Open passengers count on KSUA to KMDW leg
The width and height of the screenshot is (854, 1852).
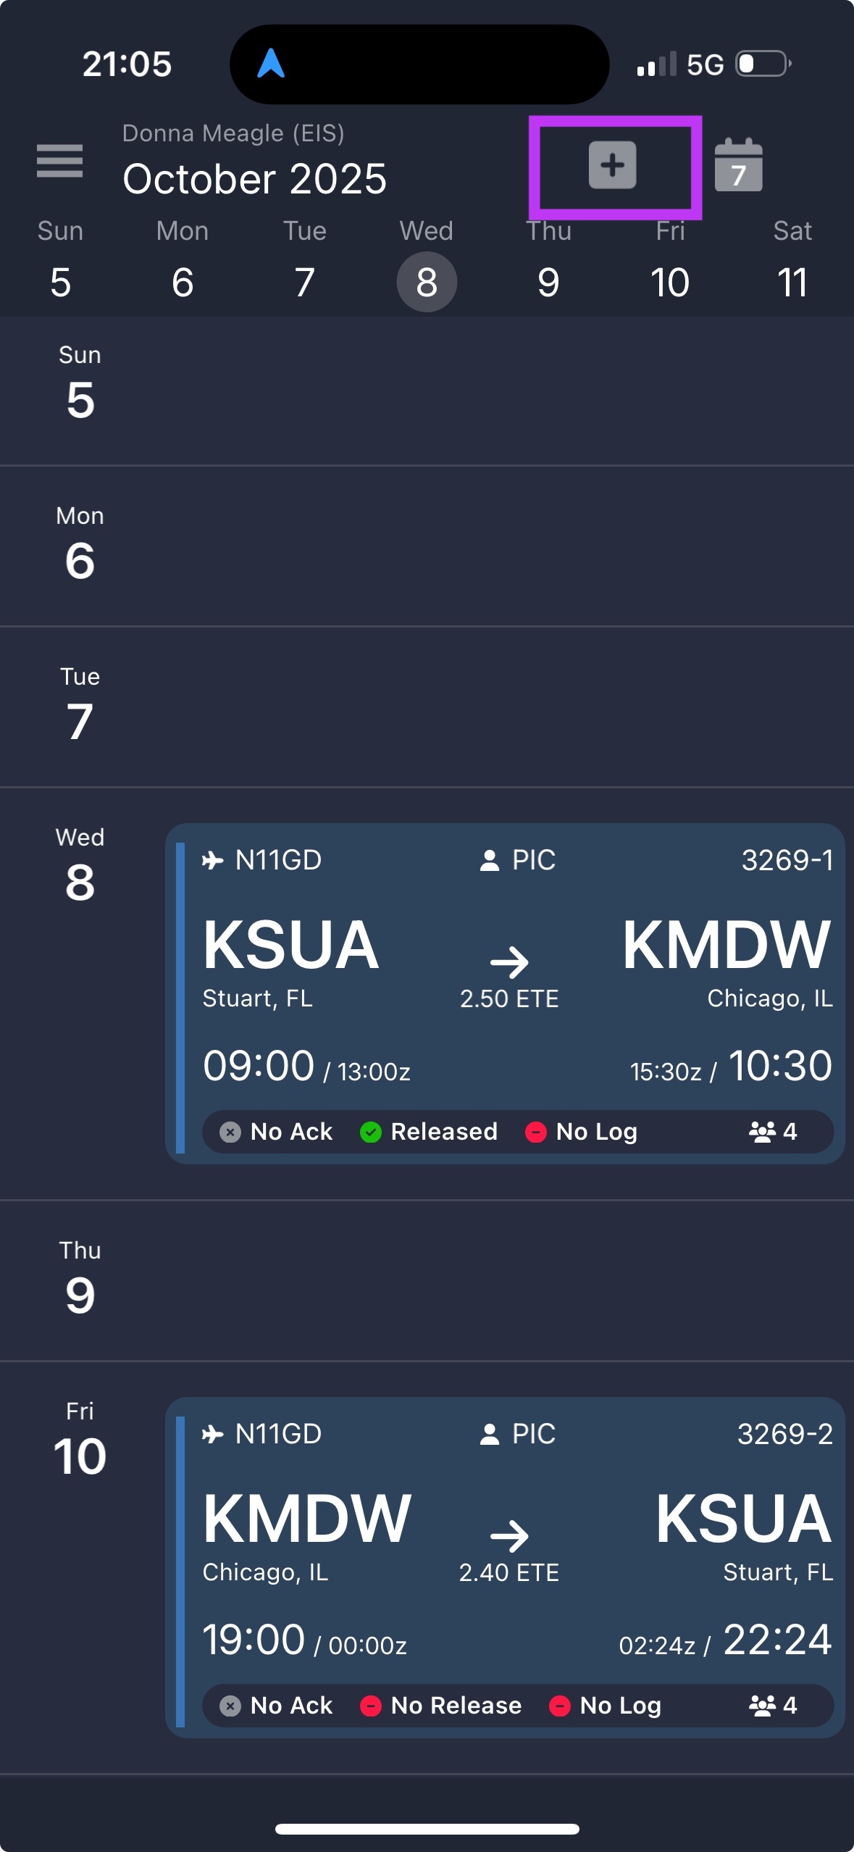(772, 1132)
